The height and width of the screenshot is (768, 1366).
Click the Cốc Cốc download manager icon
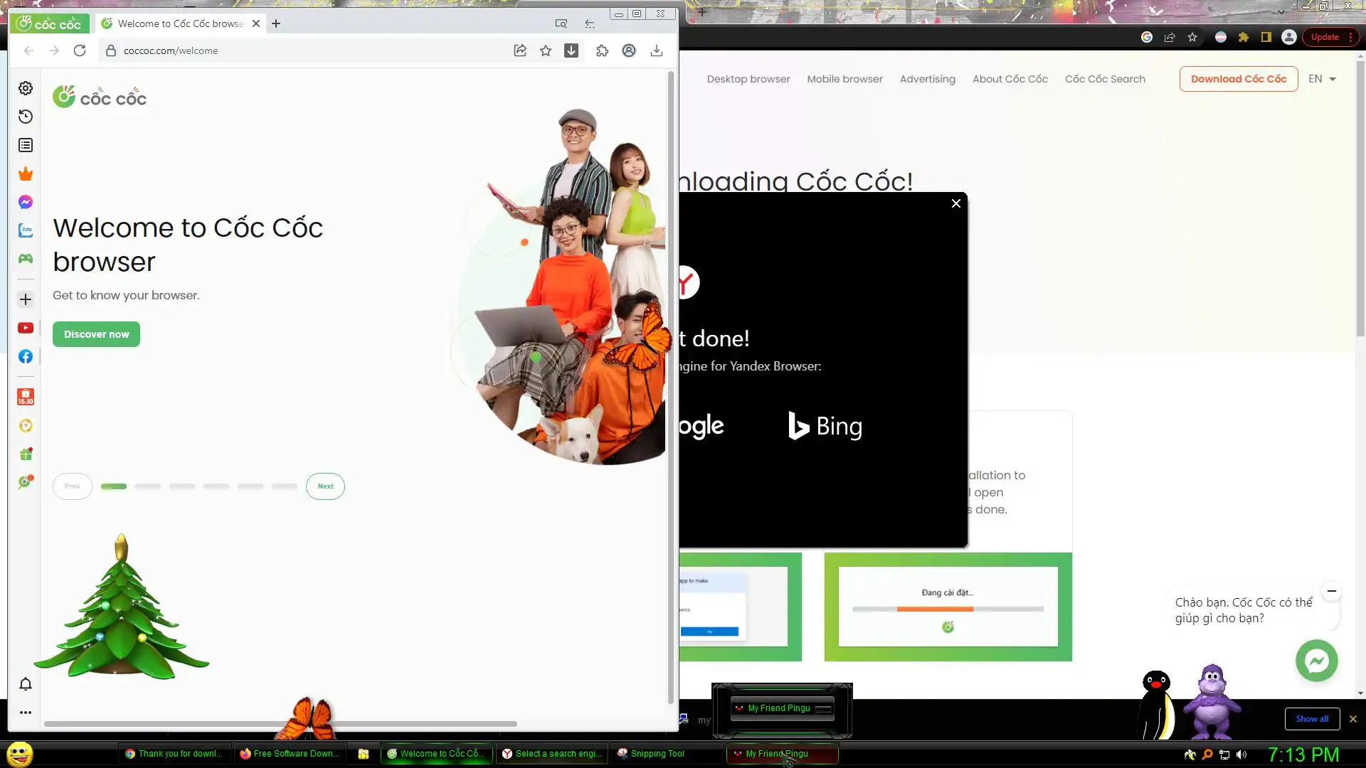pos(571,50)
